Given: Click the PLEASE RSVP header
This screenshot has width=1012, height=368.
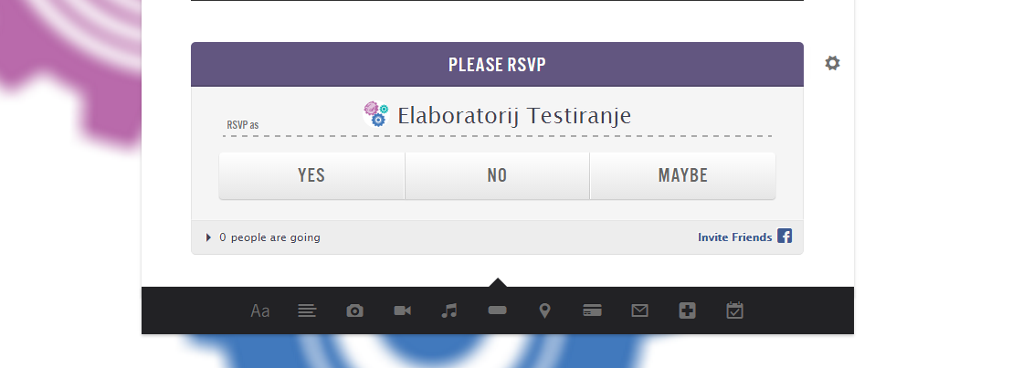Looking at the screenshot, I should 497,65.
